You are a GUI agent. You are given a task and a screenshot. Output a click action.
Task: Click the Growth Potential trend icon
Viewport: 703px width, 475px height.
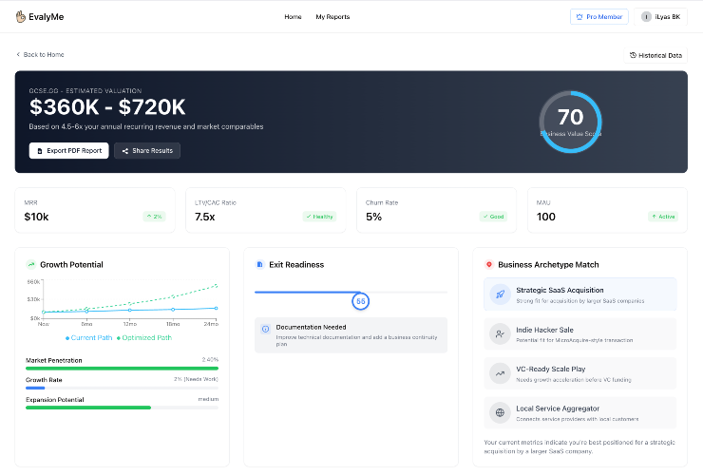(x=31, y=265)
